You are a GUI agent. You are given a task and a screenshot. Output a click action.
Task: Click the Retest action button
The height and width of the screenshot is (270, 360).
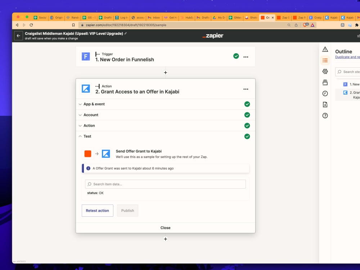click(x=97, y=211)
